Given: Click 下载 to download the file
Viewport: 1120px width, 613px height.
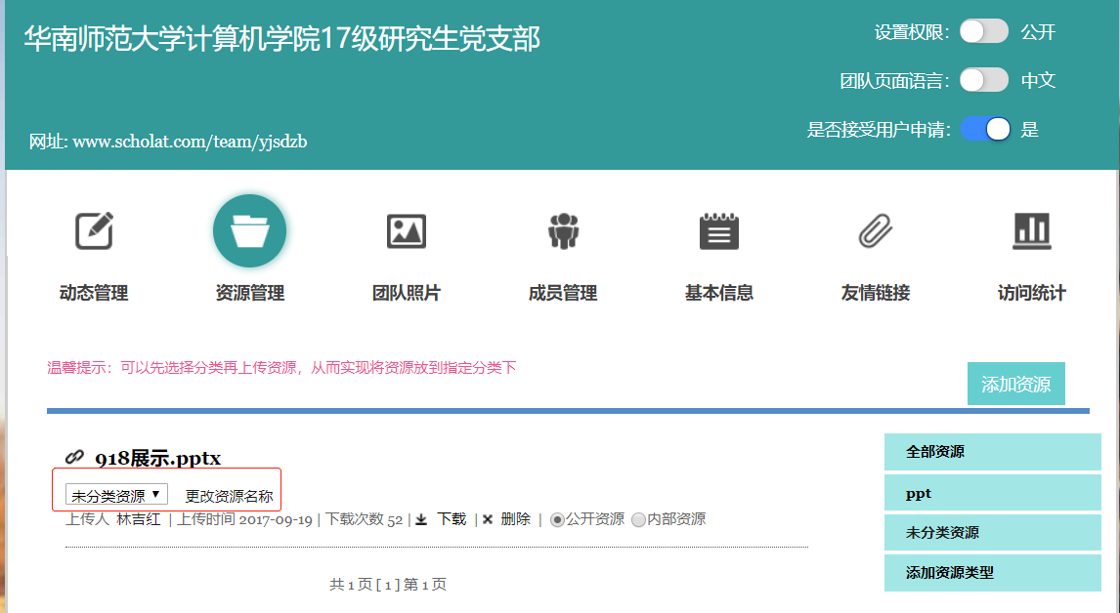Looking at the screenshot, I should click(x=451, y=519).
